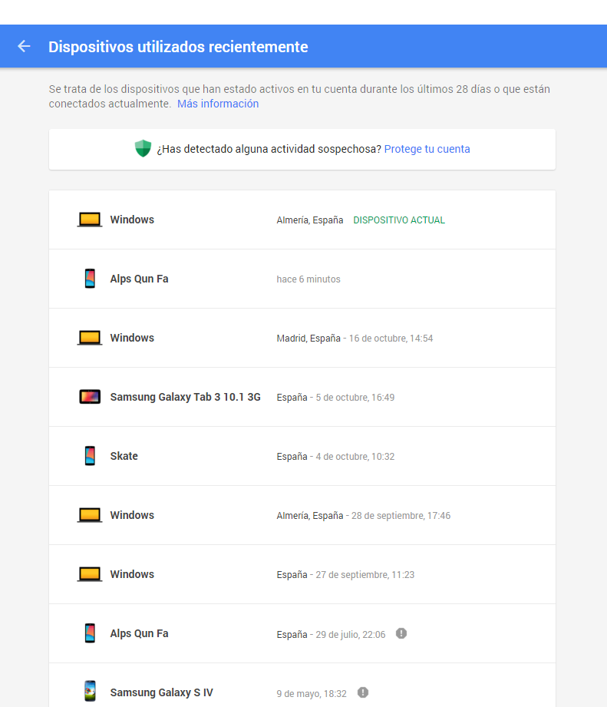Open Windows device dated 27 de septiembre, 11:23
Viewport: 607px width, 707px height.
coord(132,574)
